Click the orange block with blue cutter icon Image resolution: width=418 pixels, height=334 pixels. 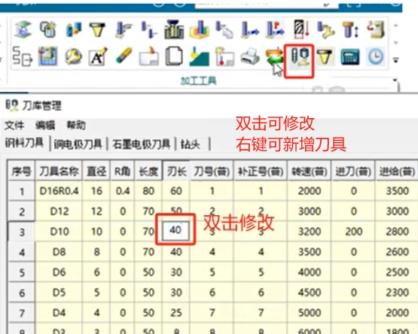point(199,29)
